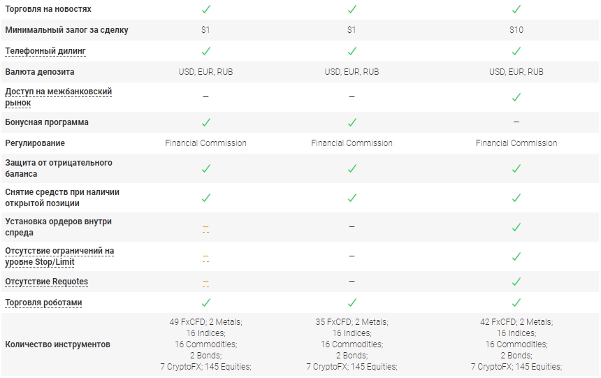The width and height of the screenshot is (601, 378).
Task: Click the orange dashes in the Отсутствие Requotes row
Action: (x=205, y=282)
